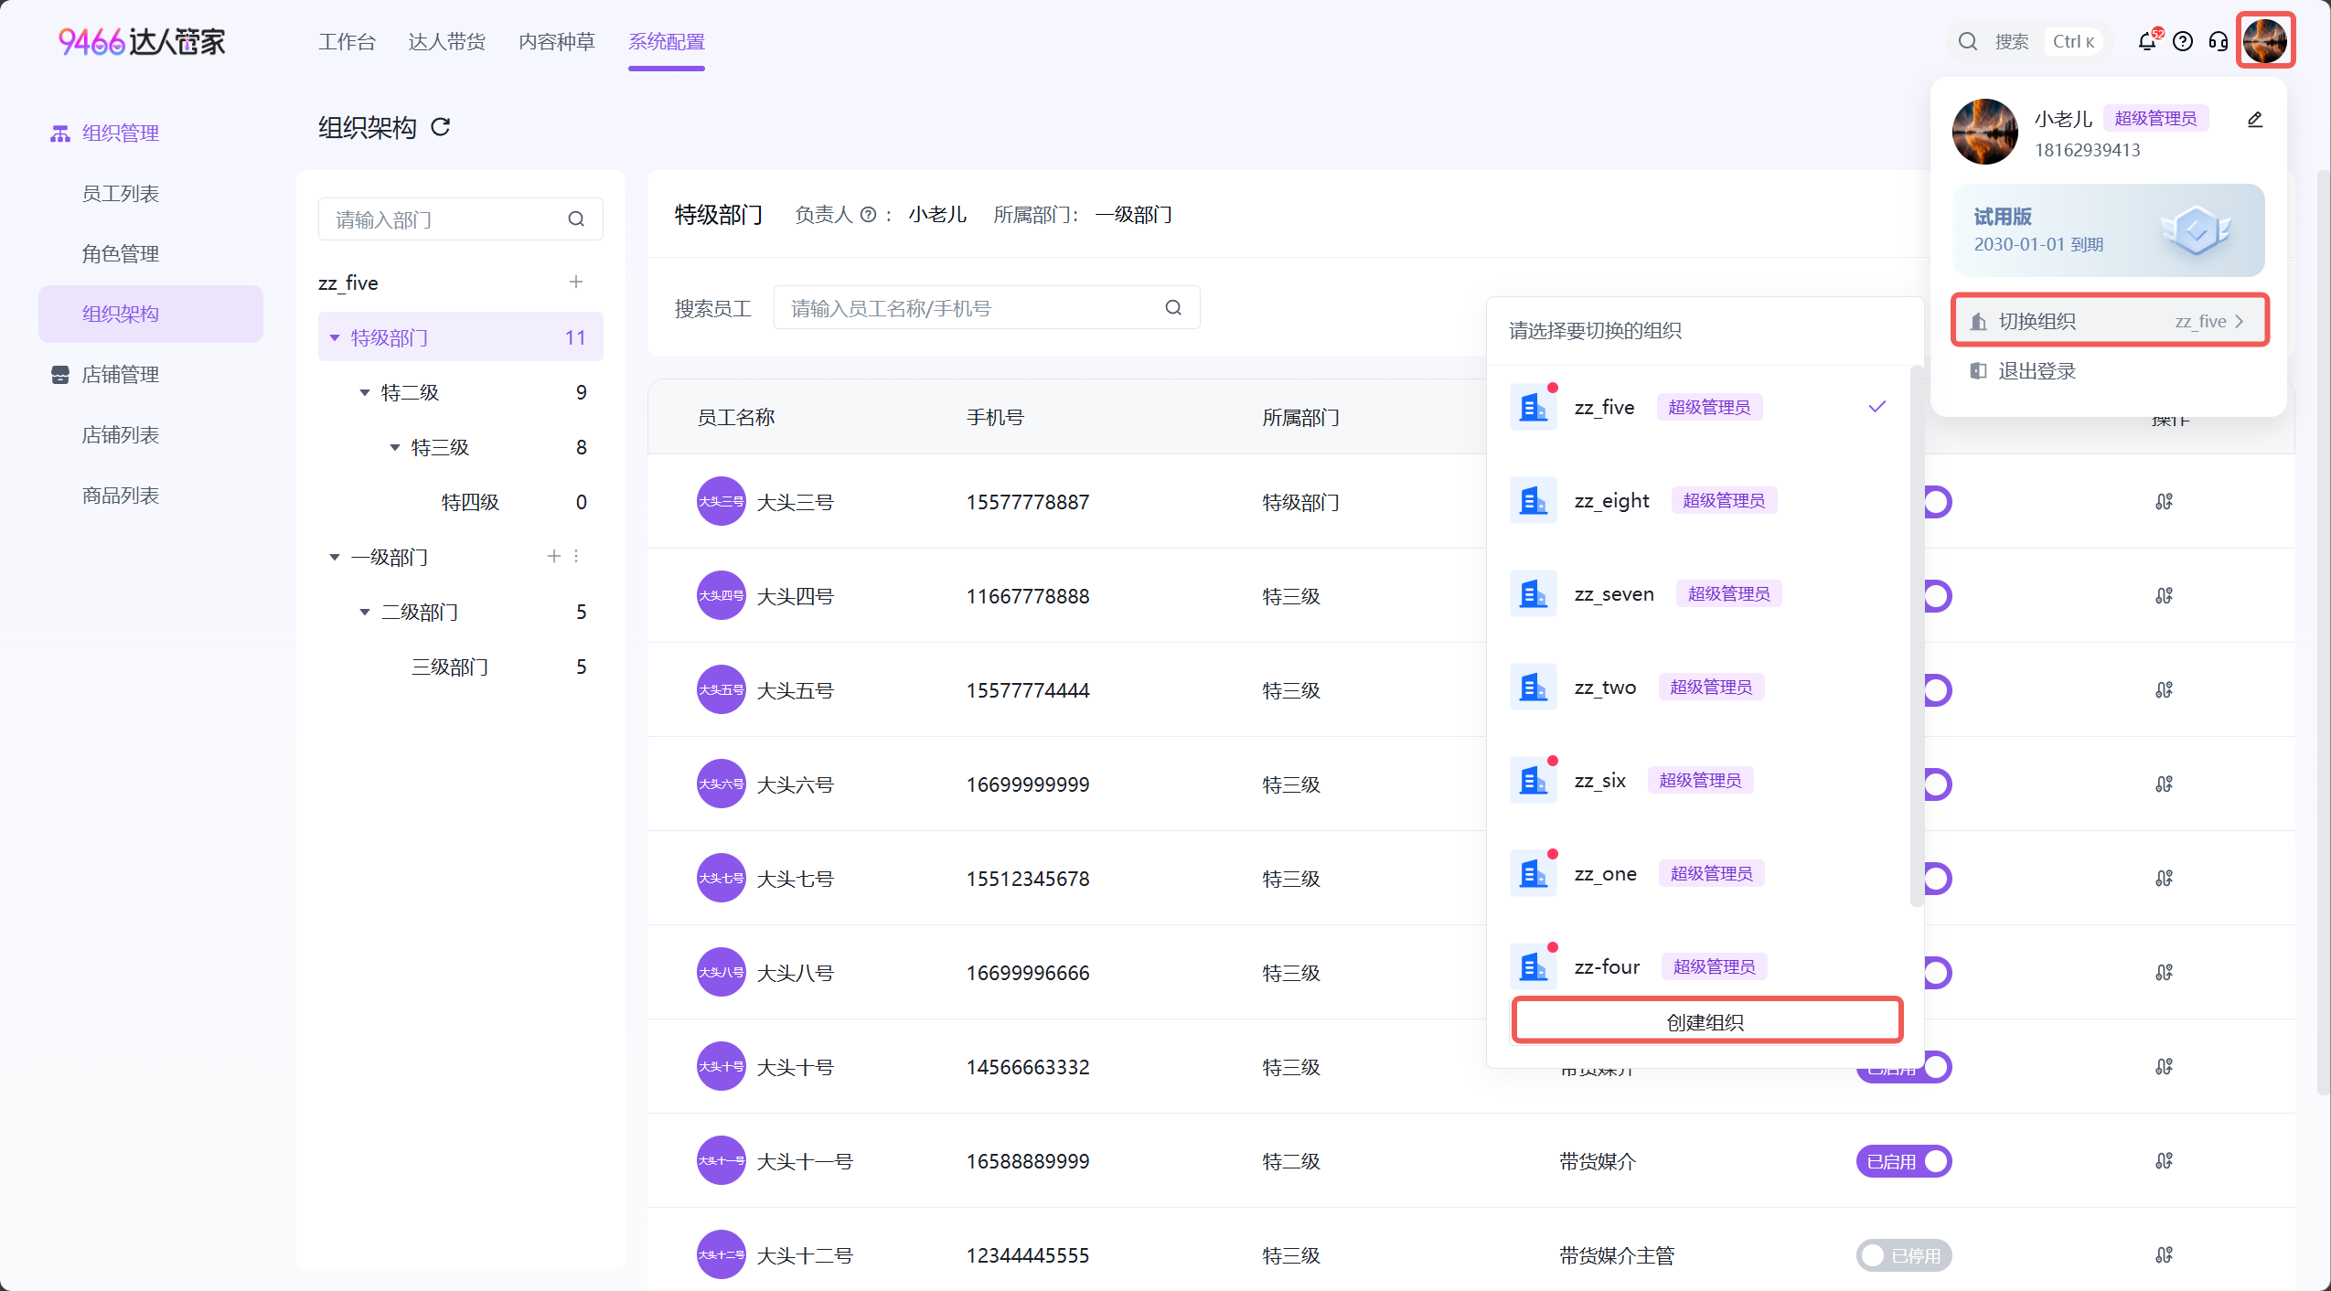Click the organization list scrollbar
The width and height of the screenshot is (2331, 1291).
coord(1916,635)
